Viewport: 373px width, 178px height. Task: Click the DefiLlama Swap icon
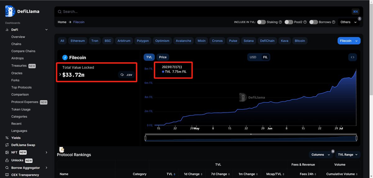7,145
